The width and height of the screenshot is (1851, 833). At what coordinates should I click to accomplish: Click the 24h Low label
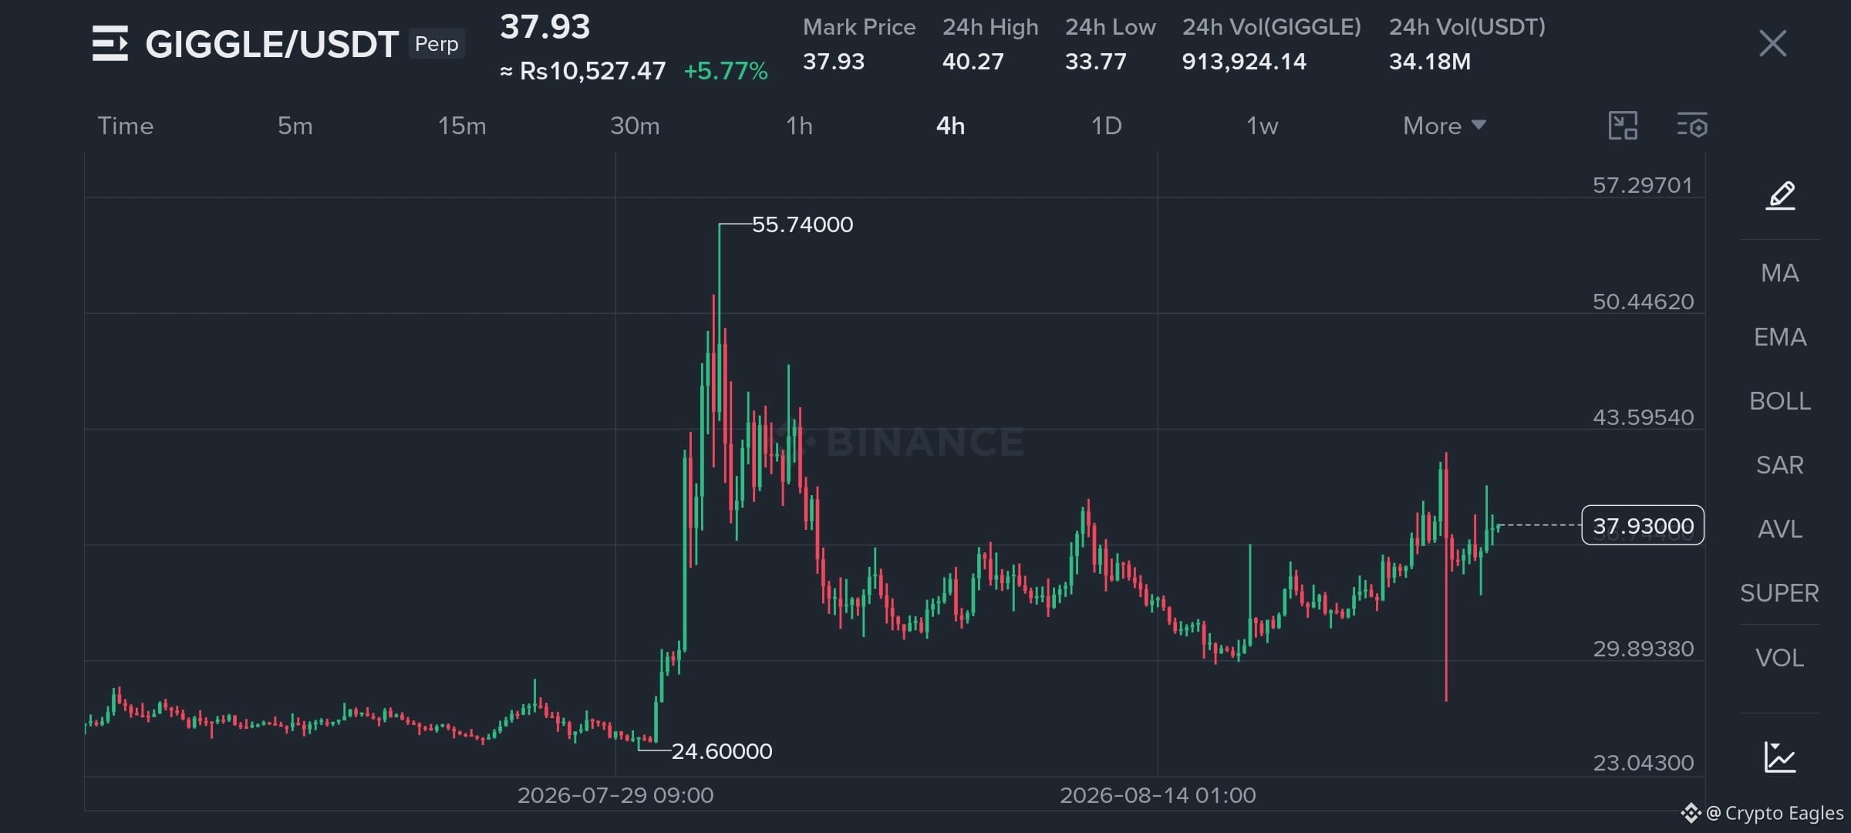(x=1111, y=28)
